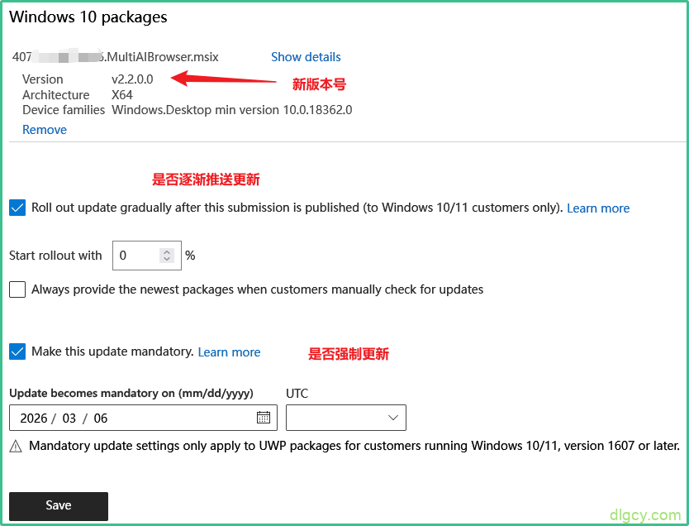Image resolution: width=689 pixels, height=526 pixels.
Task: Click the Windows 10 packages heading
Action: [x=88, y=17]
